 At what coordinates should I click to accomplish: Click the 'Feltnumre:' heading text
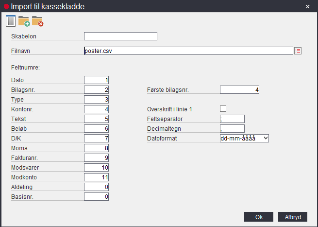25,68
